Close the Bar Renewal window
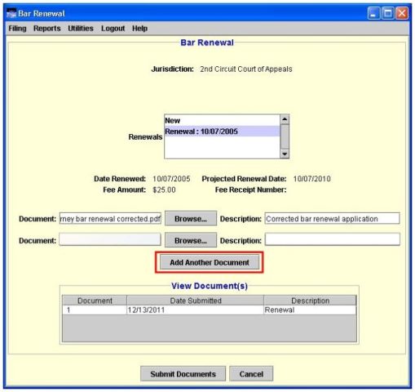 click(402, 13)
